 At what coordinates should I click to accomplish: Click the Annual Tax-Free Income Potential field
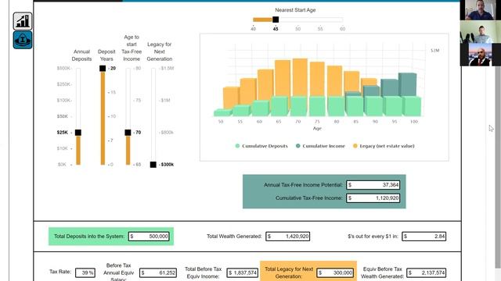[x=373, y=185]
